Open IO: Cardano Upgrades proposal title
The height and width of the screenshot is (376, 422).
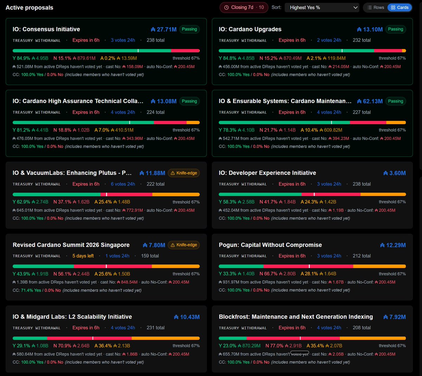[x=250, y=29]
